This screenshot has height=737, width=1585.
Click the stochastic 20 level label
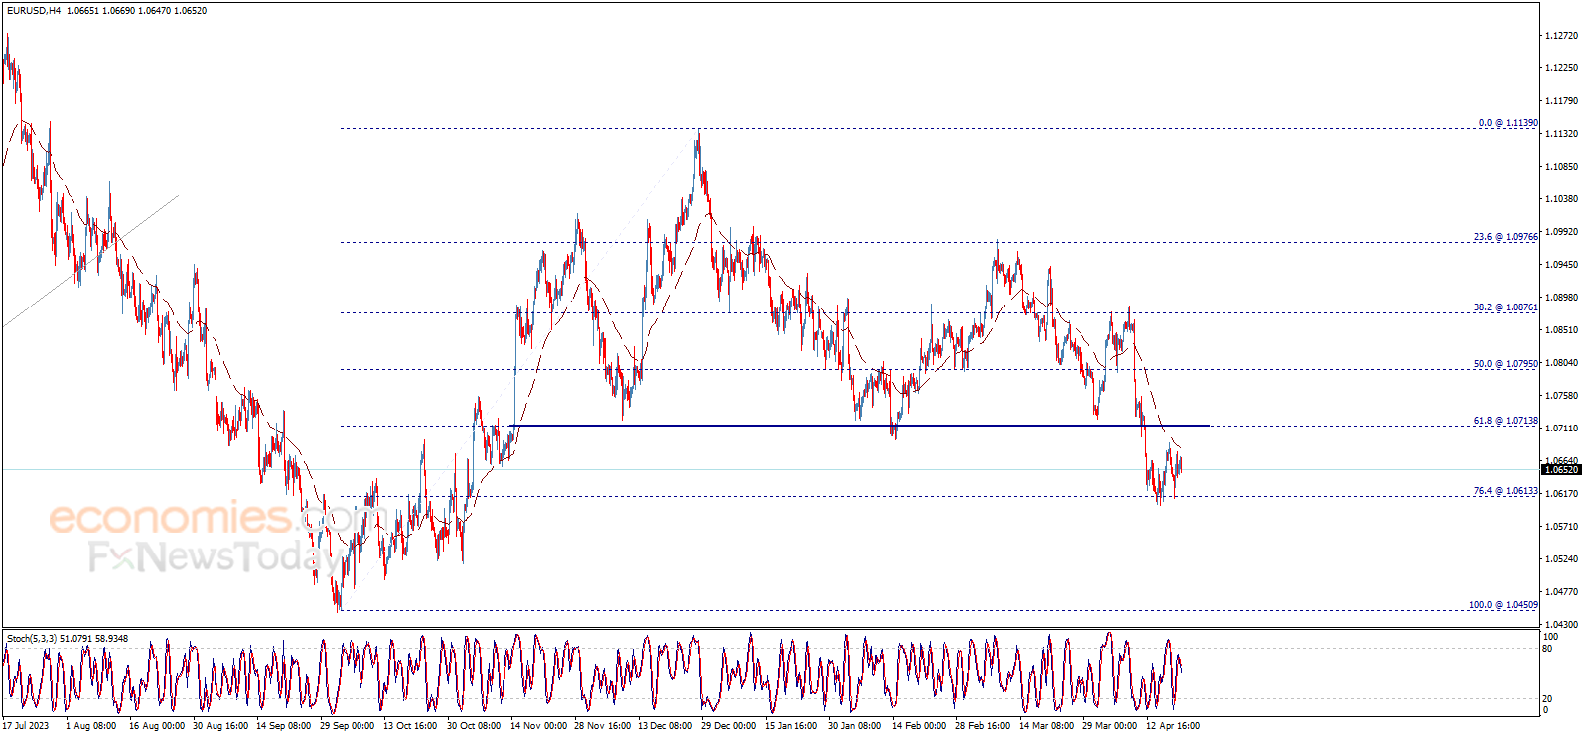1547,699
